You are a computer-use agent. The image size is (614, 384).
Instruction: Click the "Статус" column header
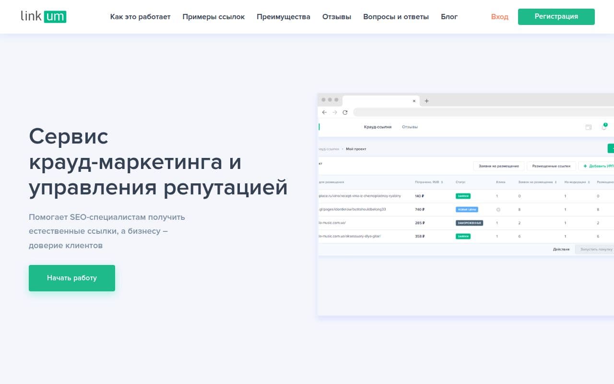click(x=460, y=182)
